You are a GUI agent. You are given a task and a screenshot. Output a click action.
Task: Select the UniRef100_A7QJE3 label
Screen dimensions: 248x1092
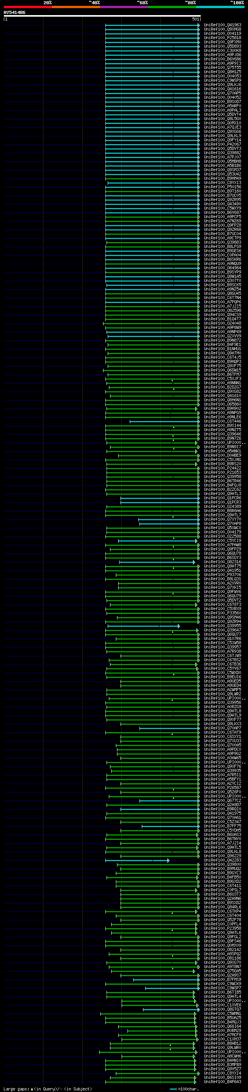point(222,127)
